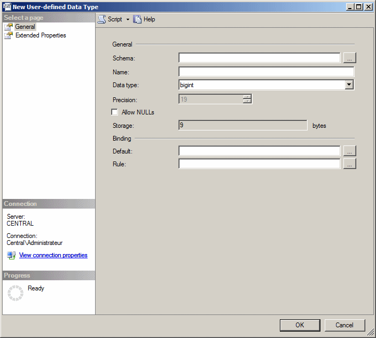Click the Storage bytes field
Viewport: 376px width, 338px height.
coord(242,125)
